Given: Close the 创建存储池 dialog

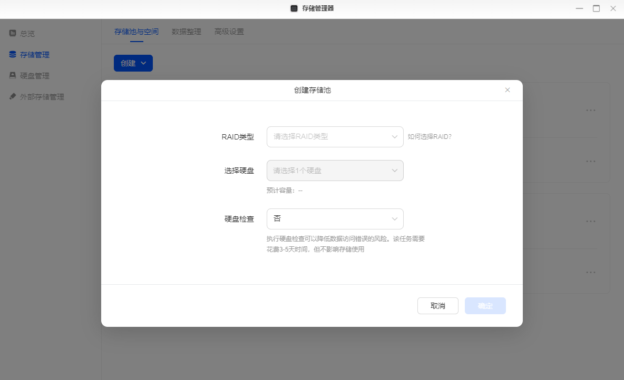Looking at the screenshot, I should tap(508, 90).
